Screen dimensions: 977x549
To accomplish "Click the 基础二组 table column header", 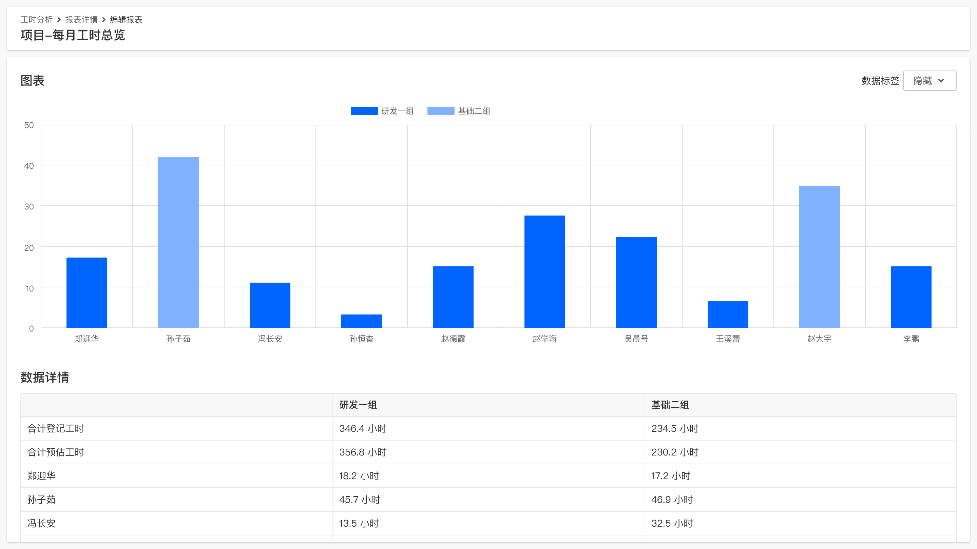I will pos(670,405).
